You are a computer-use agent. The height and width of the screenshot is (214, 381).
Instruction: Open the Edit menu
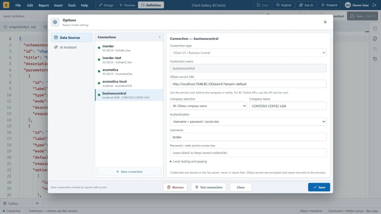pos(30,5)
